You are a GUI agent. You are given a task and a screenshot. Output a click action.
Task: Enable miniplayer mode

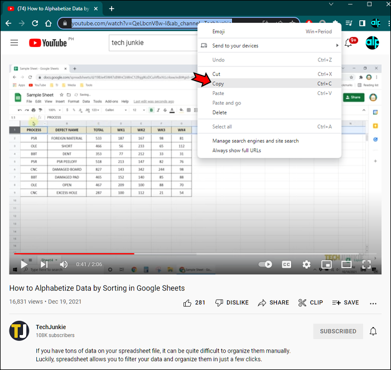[326, 264]
